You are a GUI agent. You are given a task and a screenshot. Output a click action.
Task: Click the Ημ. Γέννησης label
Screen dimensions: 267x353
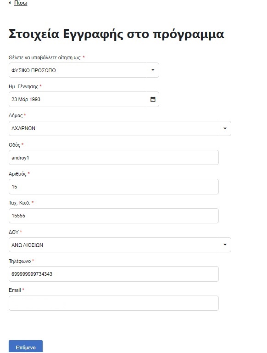pyautogui.click(x=23, y=86)
